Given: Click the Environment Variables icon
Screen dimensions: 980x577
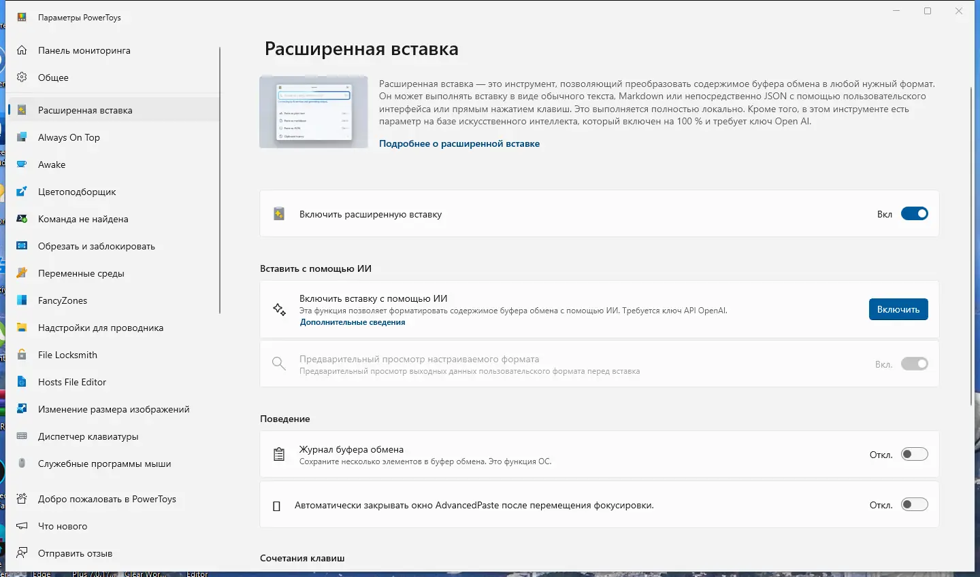Looking at the screenshot, I should [22, 273].
